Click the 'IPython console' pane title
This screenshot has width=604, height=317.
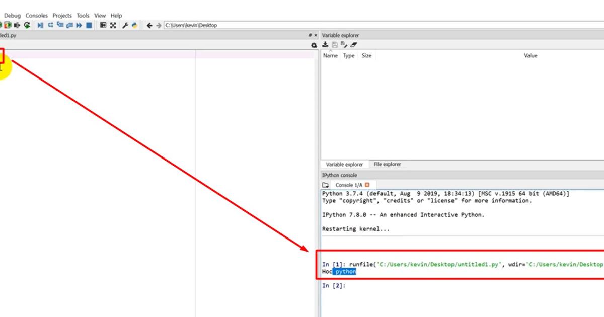click(339, 175)
